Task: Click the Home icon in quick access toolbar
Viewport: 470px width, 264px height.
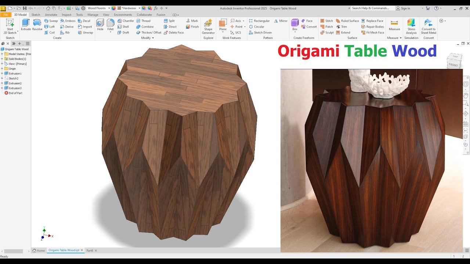Action: click(48, 8)
